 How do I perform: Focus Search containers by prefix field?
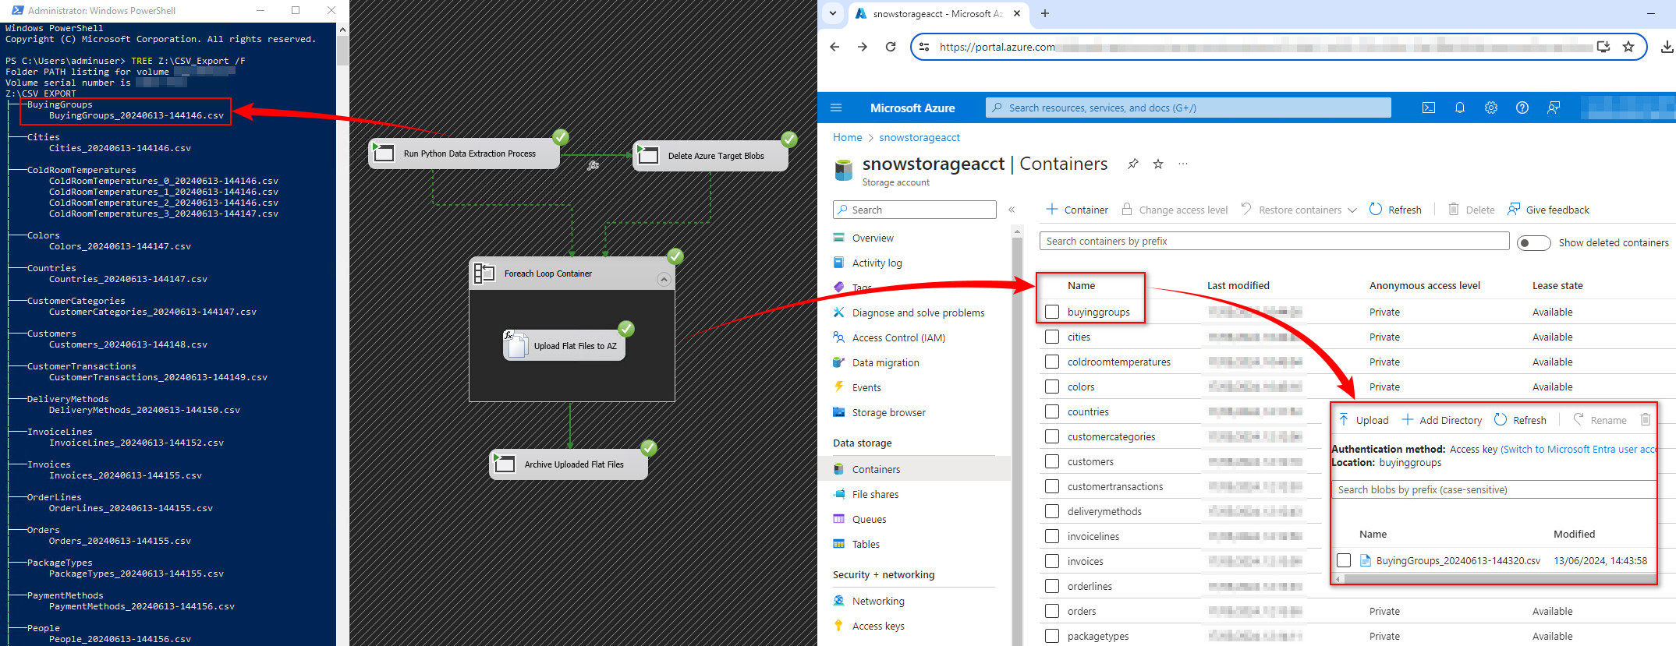1274,242
